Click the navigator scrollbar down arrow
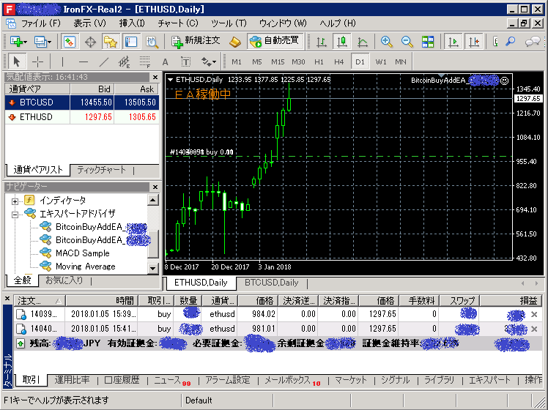The height and width of the screenshot is (410, 548). point(152,269)
